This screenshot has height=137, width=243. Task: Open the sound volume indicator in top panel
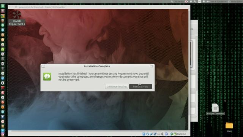point(208,2)
